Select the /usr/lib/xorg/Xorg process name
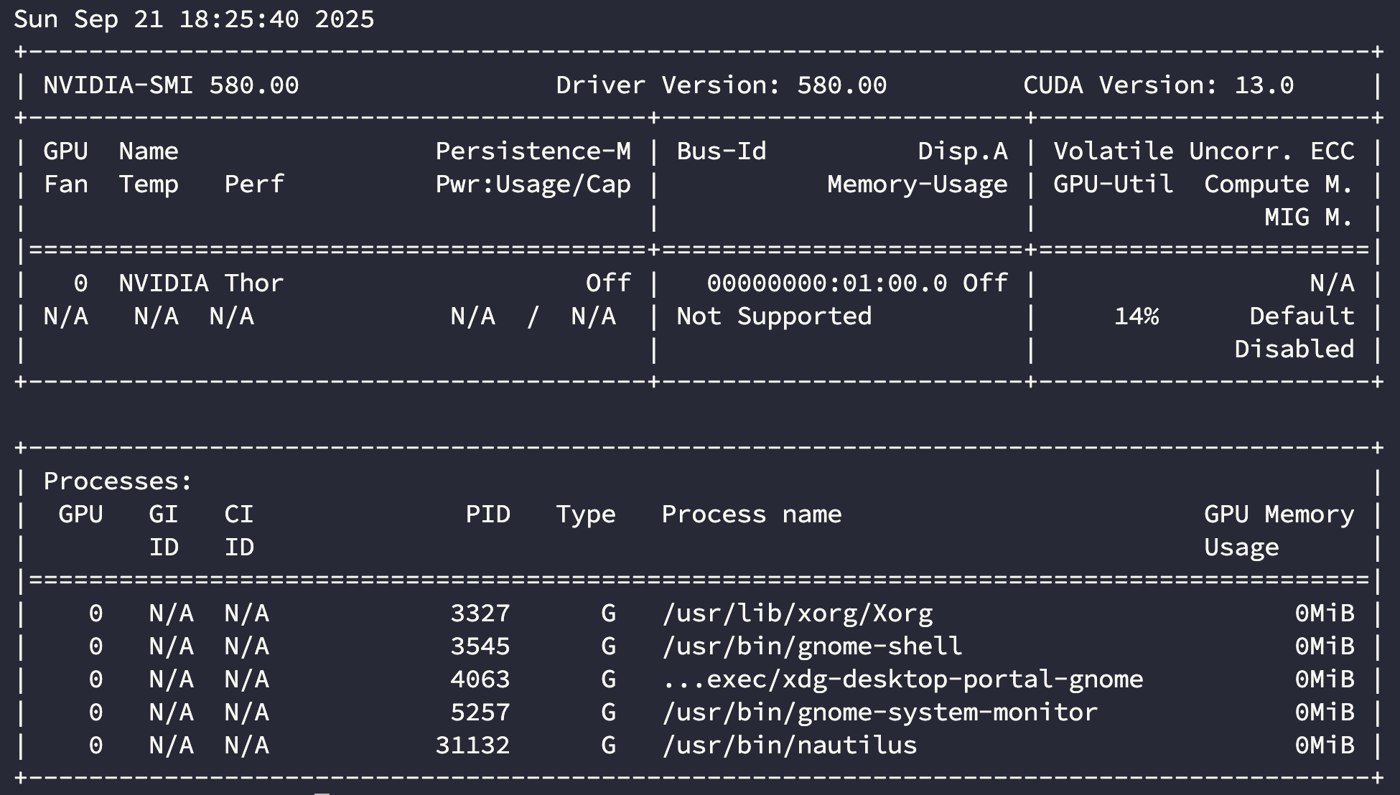This screenshot has height=795, width=1400. [x=797, y=614]
